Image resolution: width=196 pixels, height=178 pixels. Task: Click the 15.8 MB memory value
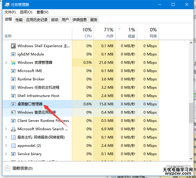(106, 104)
